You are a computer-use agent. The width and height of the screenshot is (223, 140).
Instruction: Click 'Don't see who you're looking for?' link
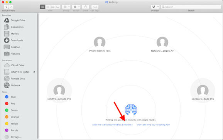point(153,125)
